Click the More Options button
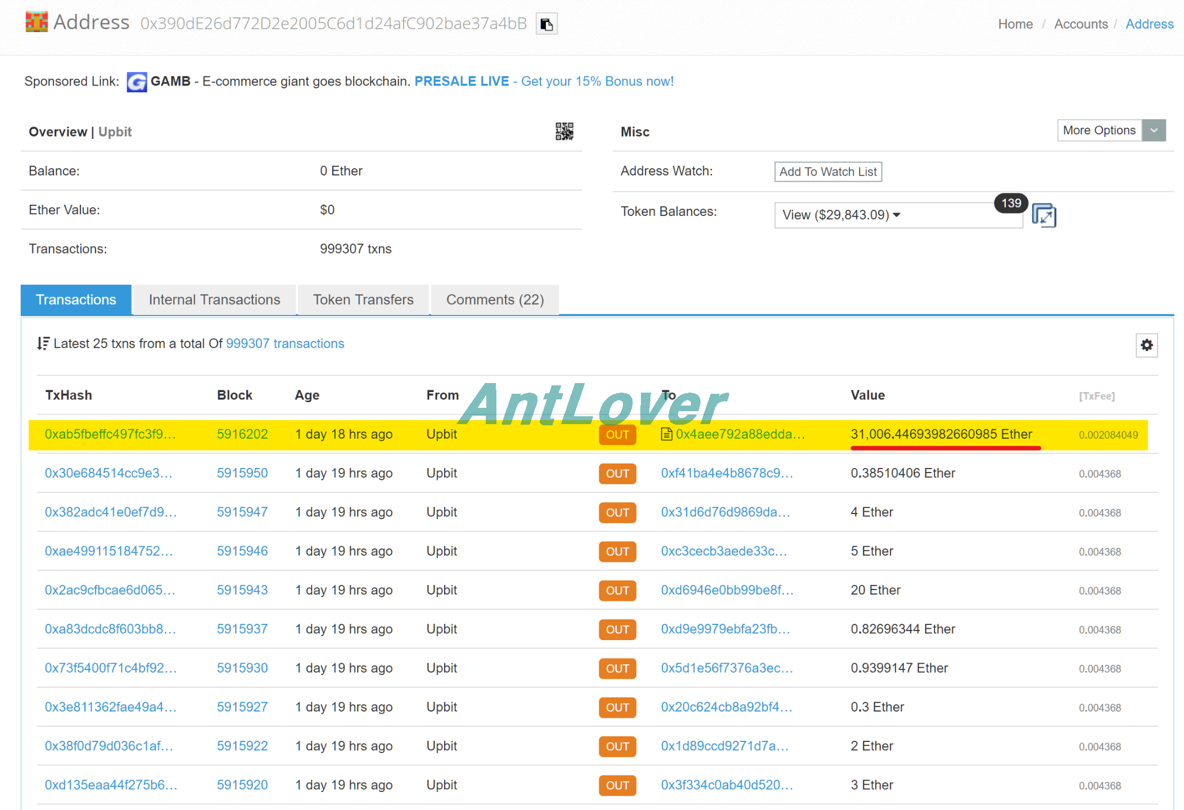The image size is (1184, 810). (x=1099, y=130)
